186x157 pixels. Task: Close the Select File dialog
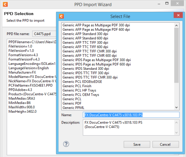coord(178,15)
